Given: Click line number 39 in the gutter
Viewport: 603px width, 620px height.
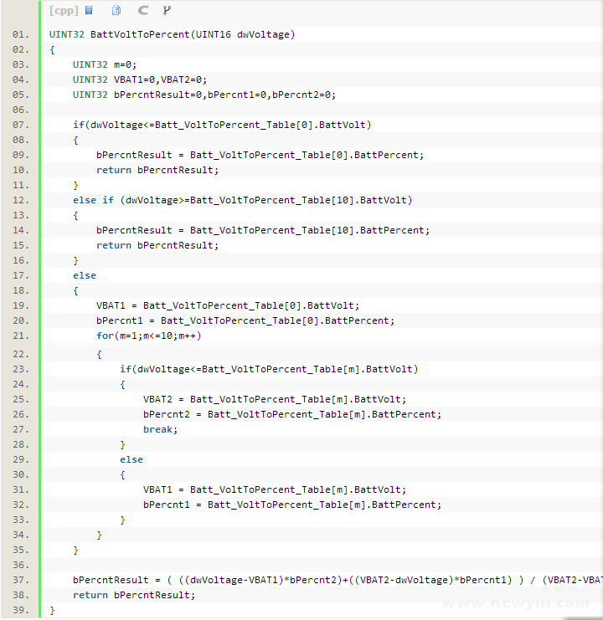Looking at the screenshot, I should click(20, 610).
